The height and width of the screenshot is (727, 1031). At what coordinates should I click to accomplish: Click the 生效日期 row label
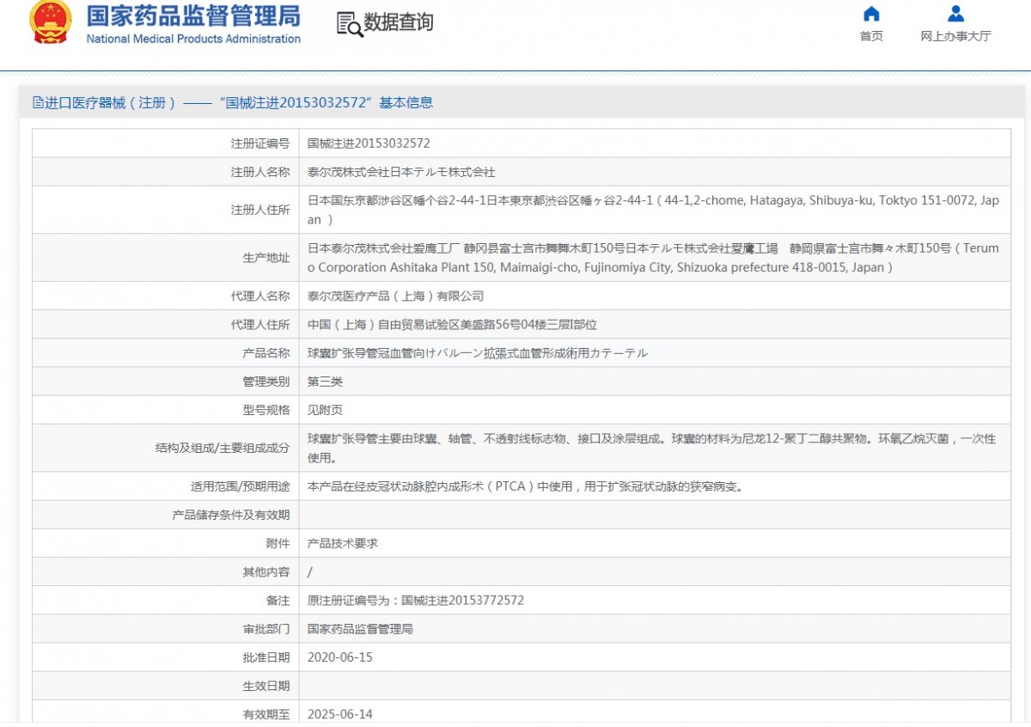266,686
